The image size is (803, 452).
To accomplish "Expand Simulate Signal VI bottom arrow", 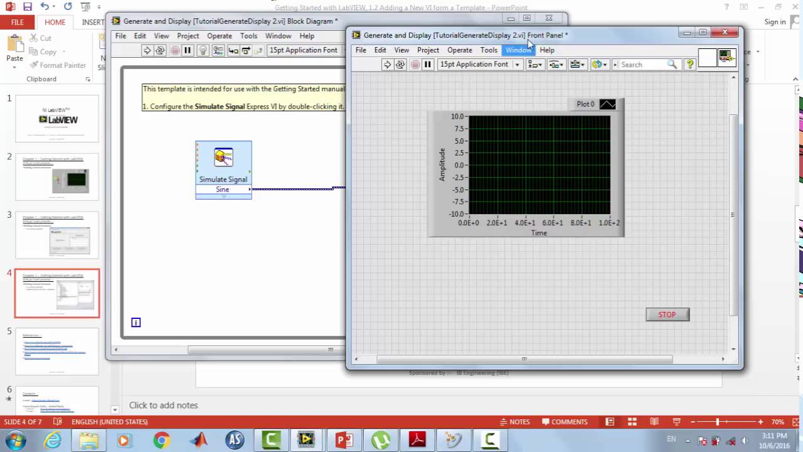I will [x=223, y=196].
